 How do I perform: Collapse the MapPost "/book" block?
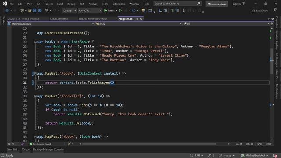(35, 137)
